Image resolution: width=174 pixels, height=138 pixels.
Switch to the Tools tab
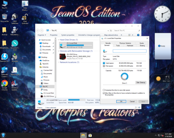(x=118, y=46)
